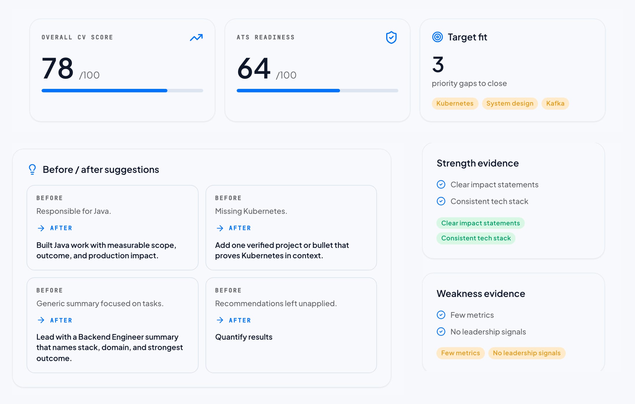Click the number 3 in Target fit
The width and height of the screenshot is (635, 404).
(438, 64)
